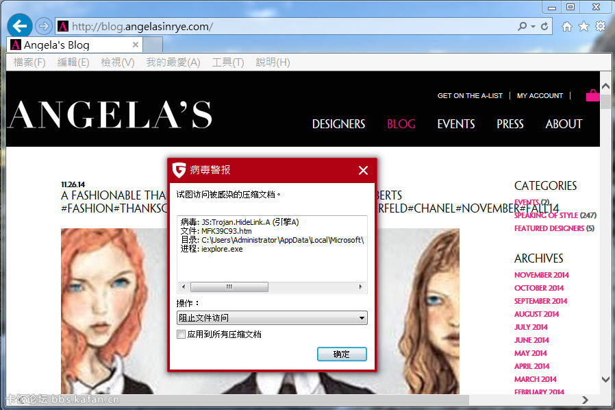Go back with the browser Back arrow
The width and height of the screenshot is (615, 410).
20,26
